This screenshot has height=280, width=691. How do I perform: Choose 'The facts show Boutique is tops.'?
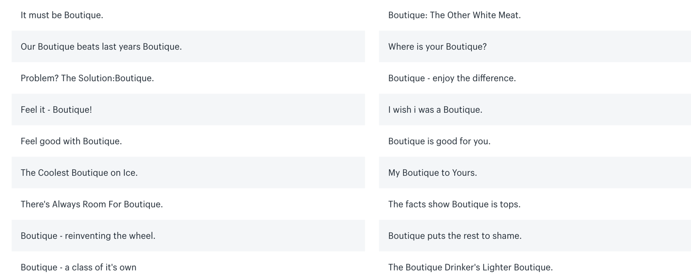[454, 204]
